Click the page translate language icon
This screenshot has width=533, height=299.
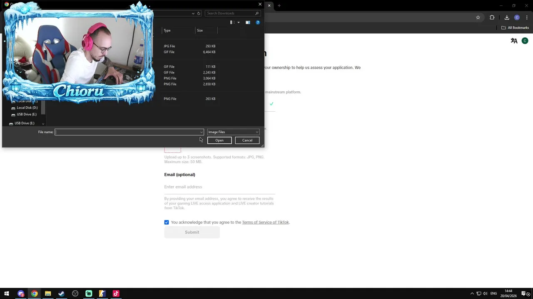tap(514, 41)
